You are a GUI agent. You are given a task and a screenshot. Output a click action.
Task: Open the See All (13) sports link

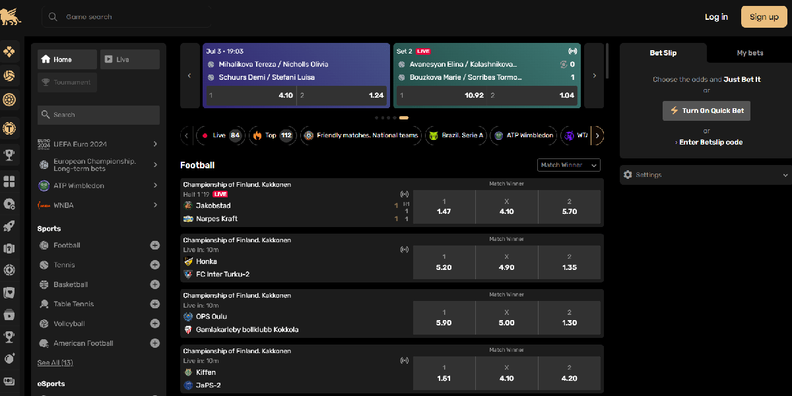click(55, 363)
